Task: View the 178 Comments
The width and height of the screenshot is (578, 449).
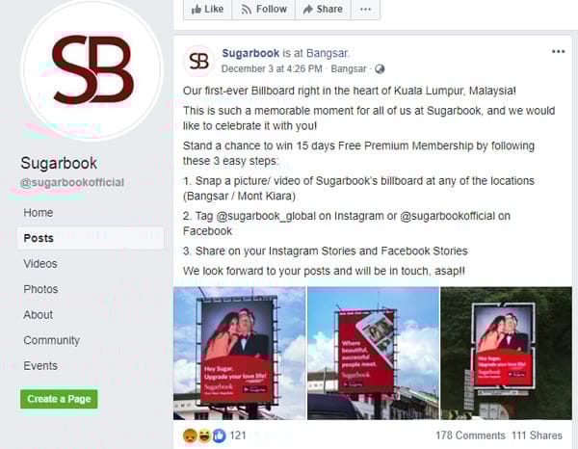Action: tap(470, 436)
